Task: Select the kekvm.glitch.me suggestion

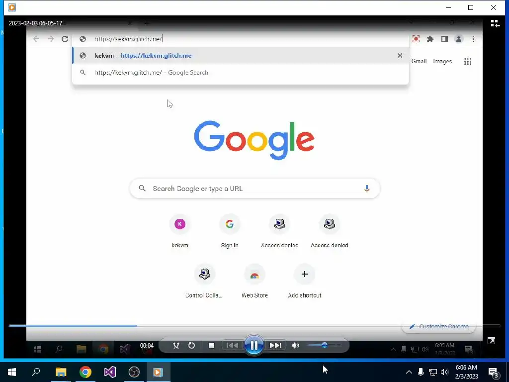Action: click(241, 56)
